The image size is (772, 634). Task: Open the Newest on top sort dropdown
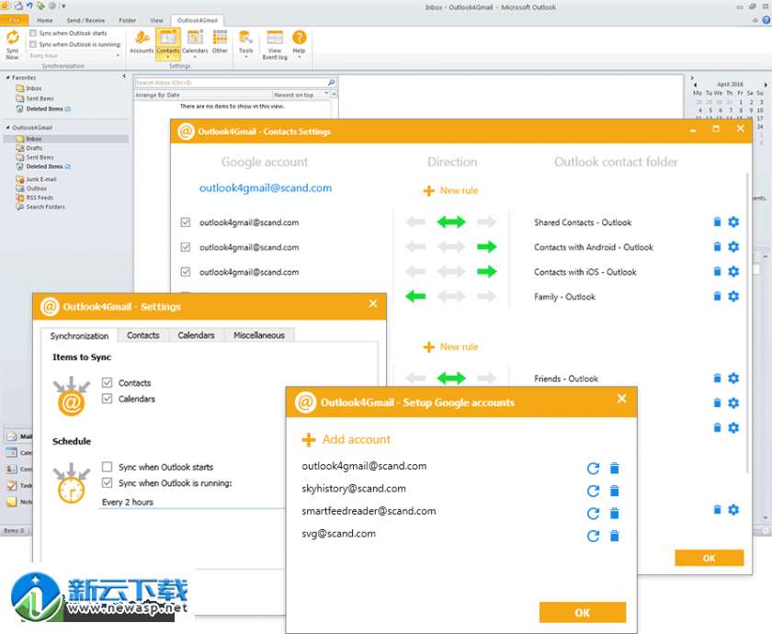click(x=297, y=95)
